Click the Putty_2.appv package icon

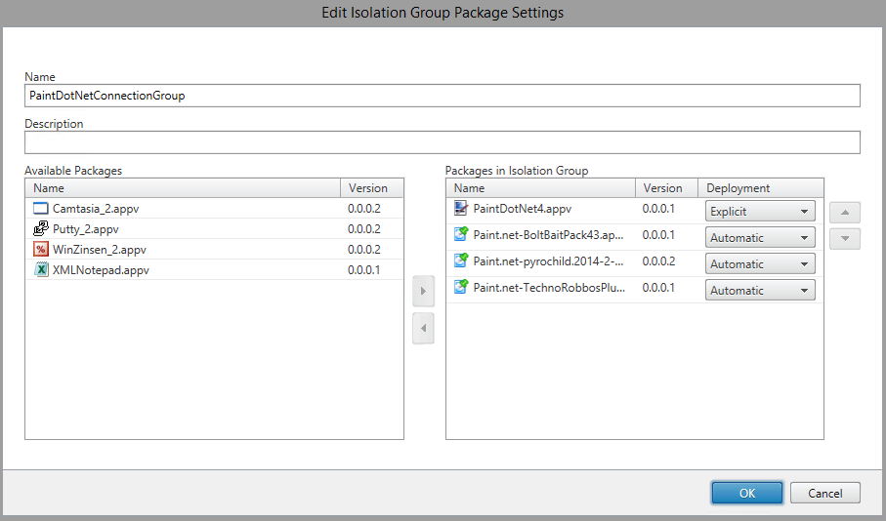point(41,228)
